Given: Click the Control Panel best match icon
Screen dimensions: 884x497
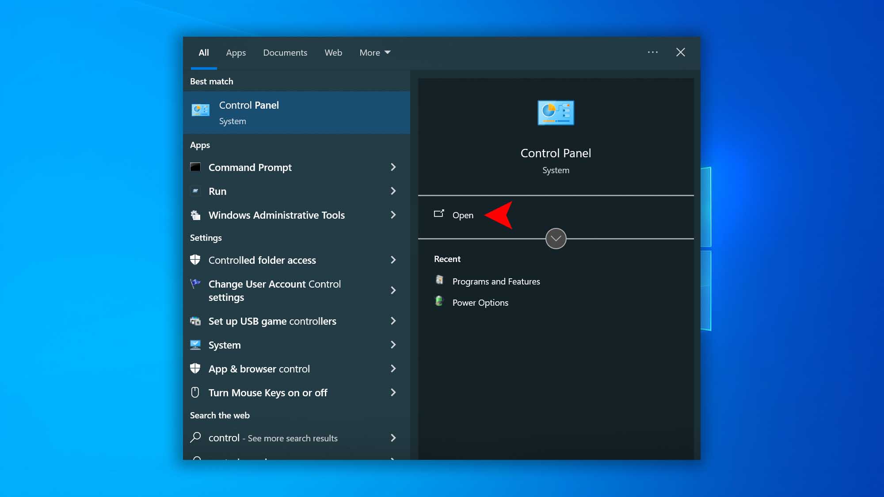Looking at the screenshot, I should (x=200, y=110).
